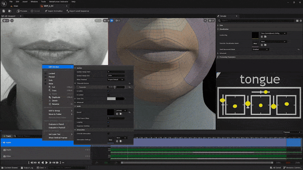Click the Section Range Start field
The height and width of the screenshot is (170, 303).
pyautogui.click(x=116, y=72)
